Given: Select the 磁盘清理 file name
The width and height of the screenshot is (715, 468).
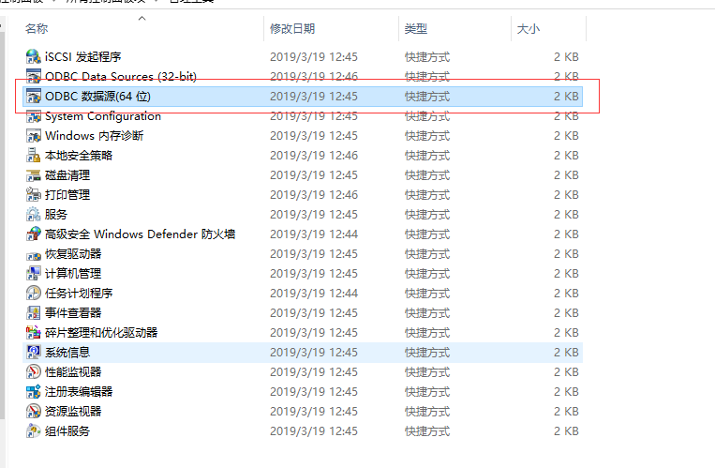Looking at the screenshot, I should tap(67, 174).
